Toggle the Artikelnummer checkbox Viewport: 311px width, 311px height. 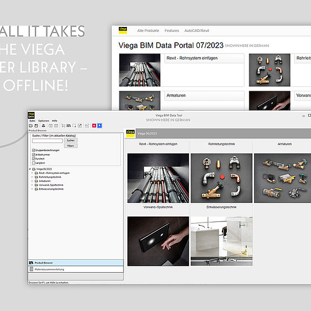pos(33,155)
